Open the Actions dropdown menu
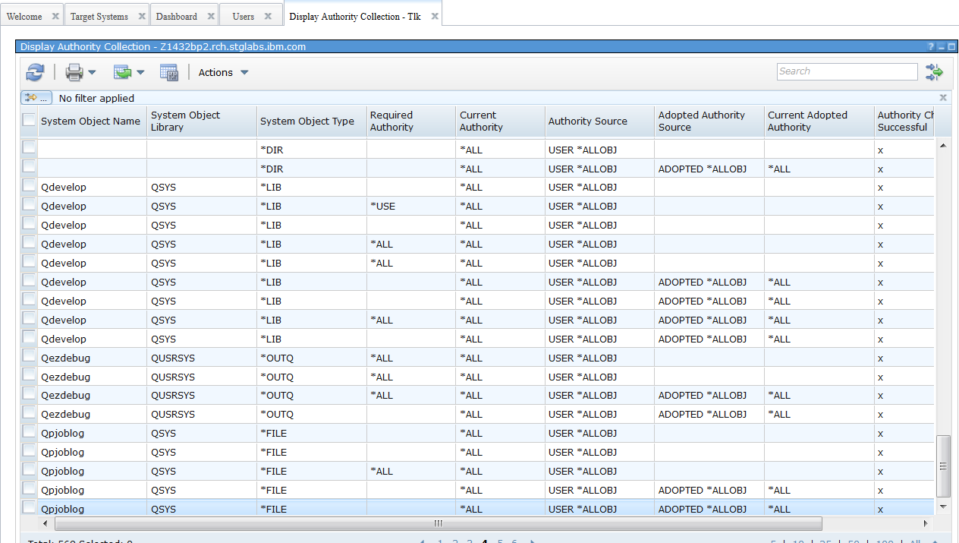Screen dimensions: 959x543 [x=223, y=72]
